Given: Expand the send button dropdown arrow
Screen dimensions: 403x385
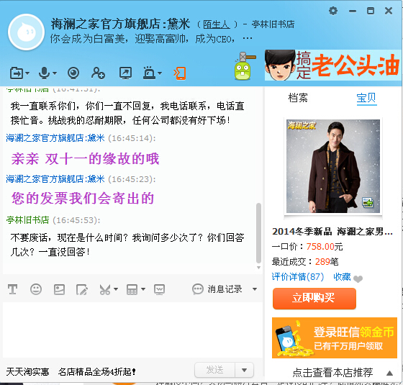Looking at the screenshot, I should pyautogui.click(x=244, y=370).
